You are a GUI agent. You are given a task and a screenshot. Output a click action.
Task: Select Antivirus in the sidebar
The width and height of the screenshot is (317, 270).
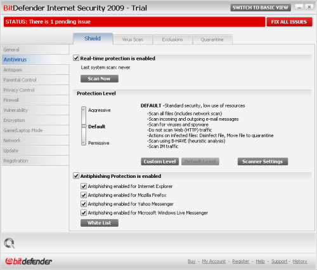(x=35, y=60)
